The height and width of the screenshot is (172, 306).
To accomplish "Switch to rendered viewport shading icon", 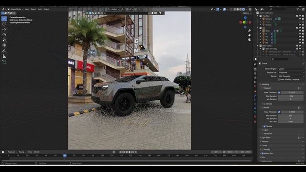I will pos(243,9).
